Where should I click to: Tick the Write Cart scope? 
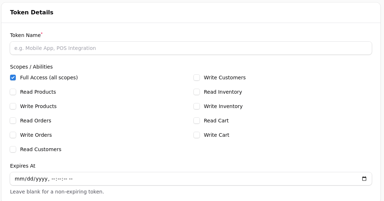(197, 135)
